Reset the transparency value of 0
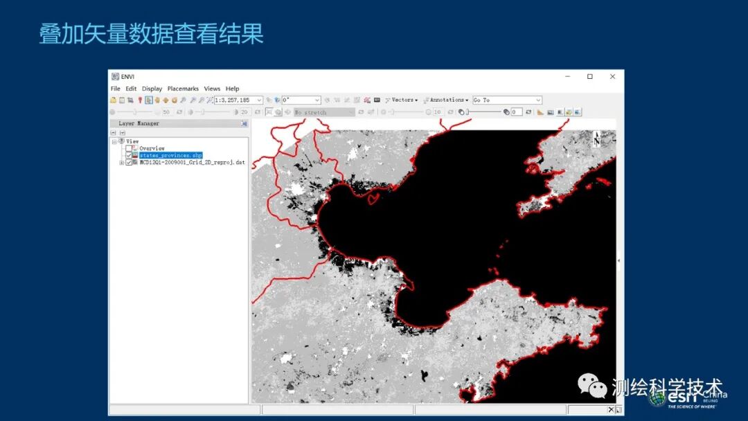Image resolution: width=748 pixels, height=421 pixels. tap(528, 112)
